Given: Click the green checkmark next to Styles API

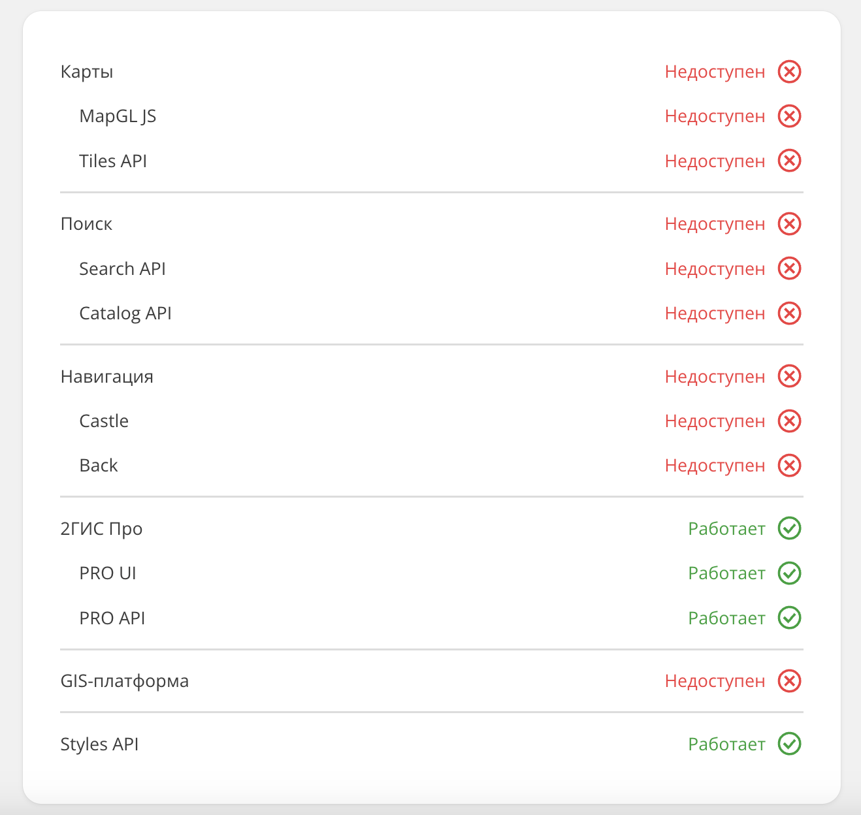Looking at the screenshot, I should click(x=789, y=744).
